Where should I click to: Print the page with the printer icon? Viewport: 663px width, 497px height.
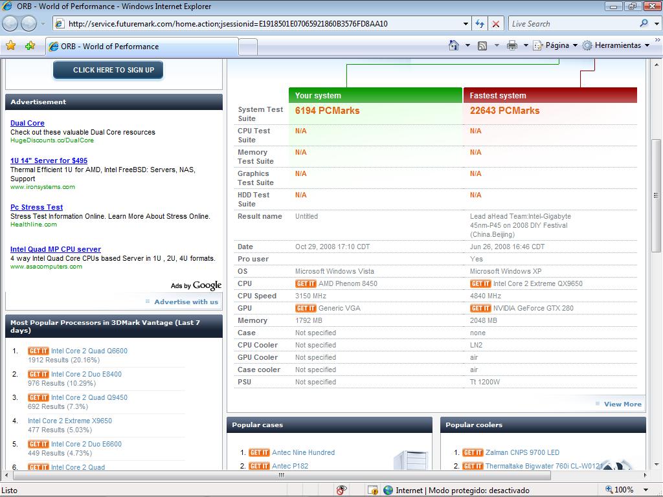click(x=512, y=45)
